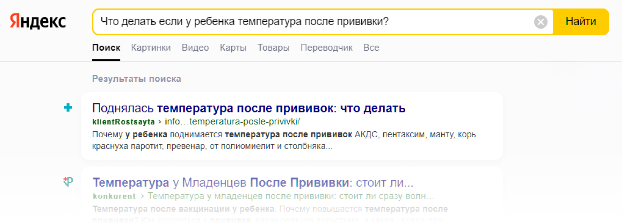Follow the temperatura-posle-privivki URL path
This screenshot has height=224, width=622.
point(232,122)
